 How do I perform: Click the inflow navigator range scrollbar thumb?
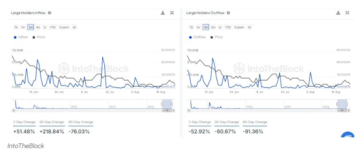167,110
